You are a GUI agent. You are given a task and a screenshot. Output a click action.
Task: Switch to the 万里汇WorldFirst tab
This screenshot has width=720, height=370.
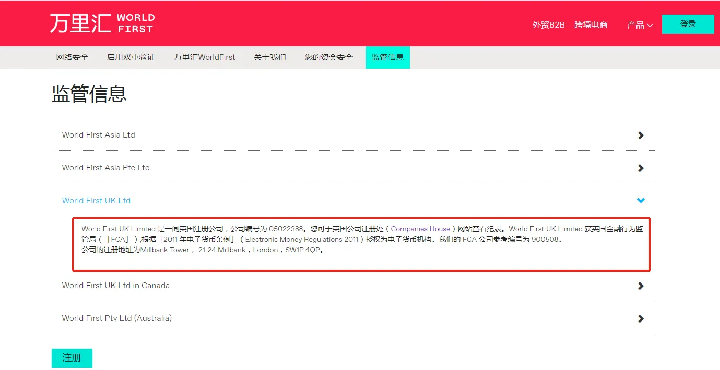[205, 57]
